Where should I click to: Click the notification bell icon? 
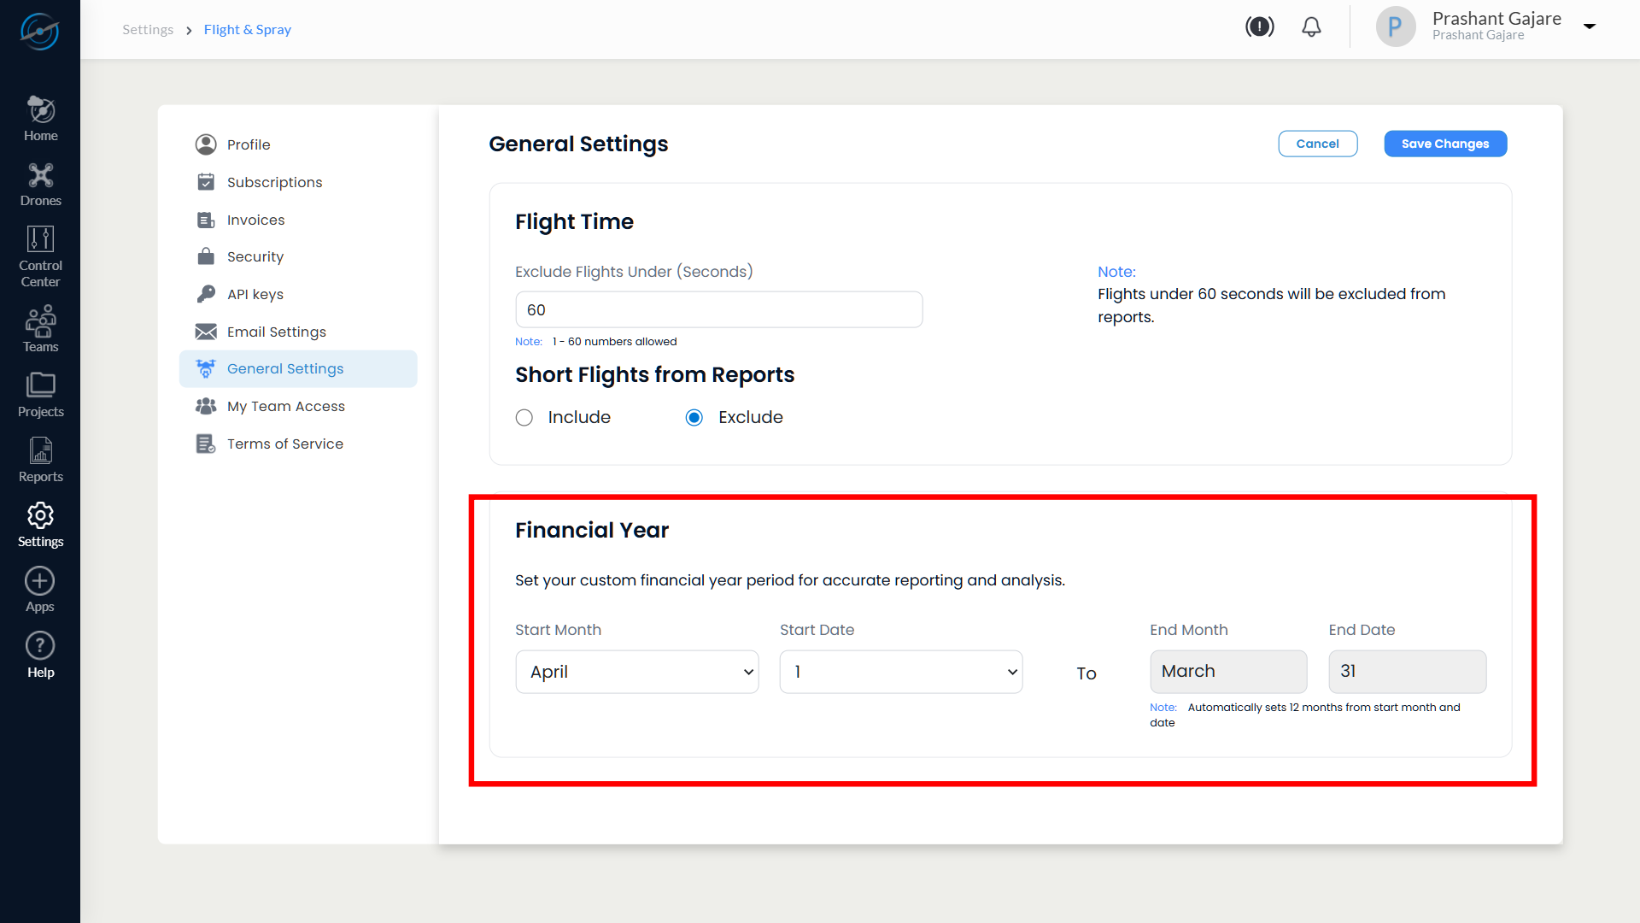point(1311,27)
